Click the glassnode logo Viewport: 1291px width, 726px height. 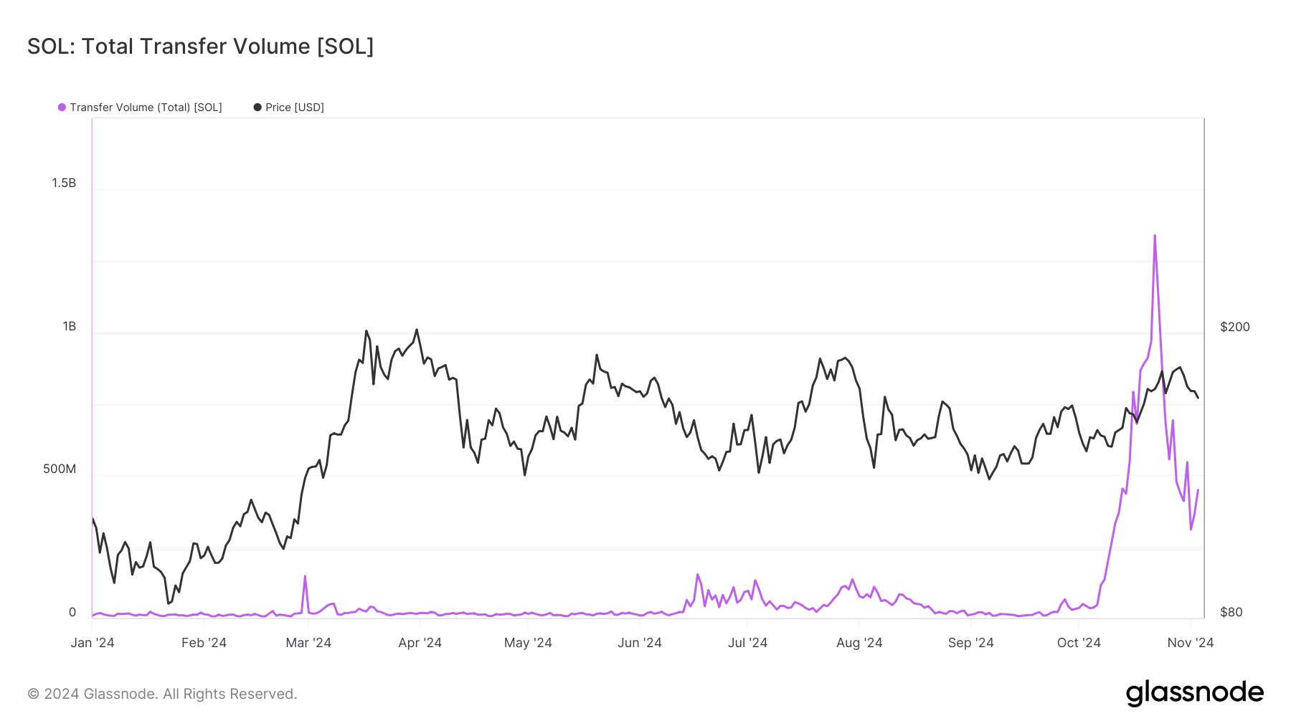[x=1194, y=693]
